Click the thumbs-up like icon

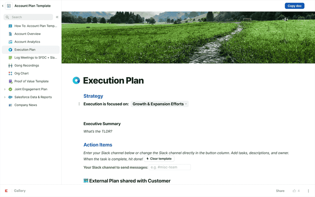tap(294, 191)
